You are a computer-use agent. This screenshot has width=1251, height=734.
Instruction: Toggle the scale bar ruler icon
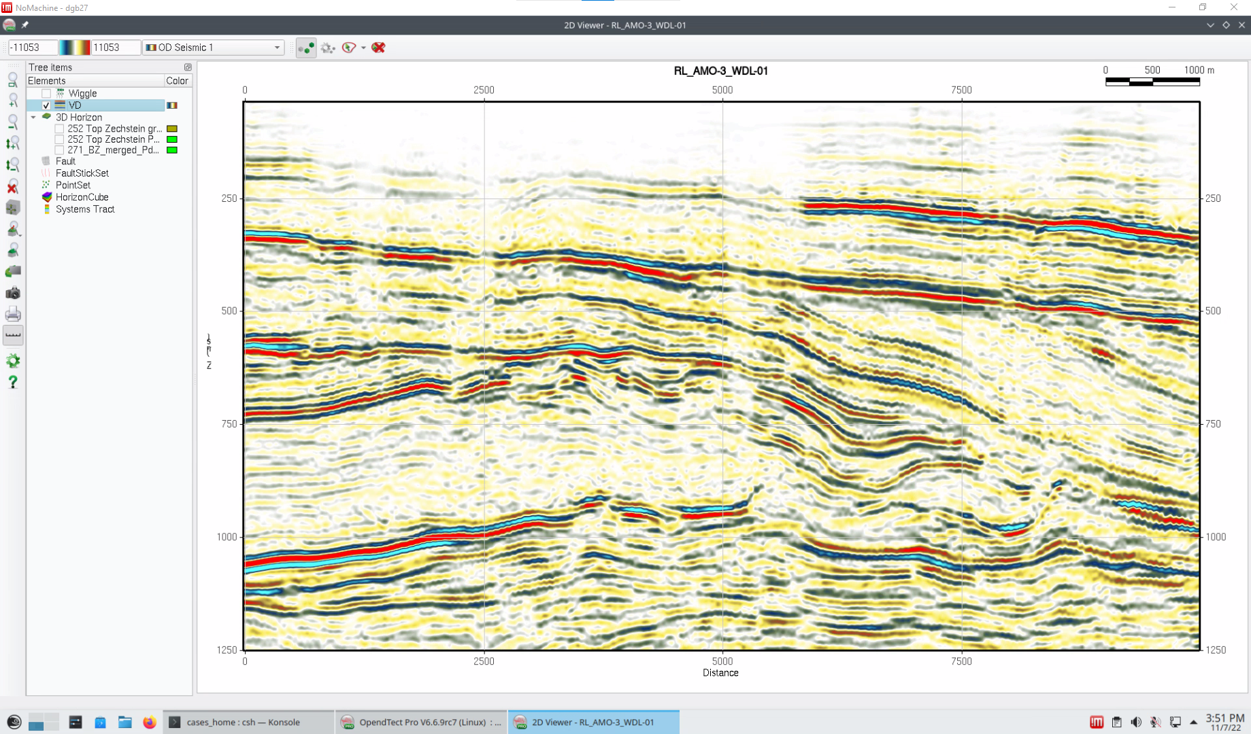[x=12, y=335]
